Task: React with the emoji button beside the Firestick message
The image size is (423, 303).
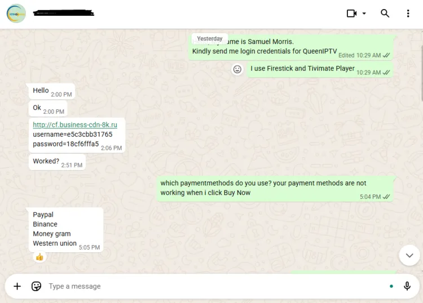Action: (237, 69)
